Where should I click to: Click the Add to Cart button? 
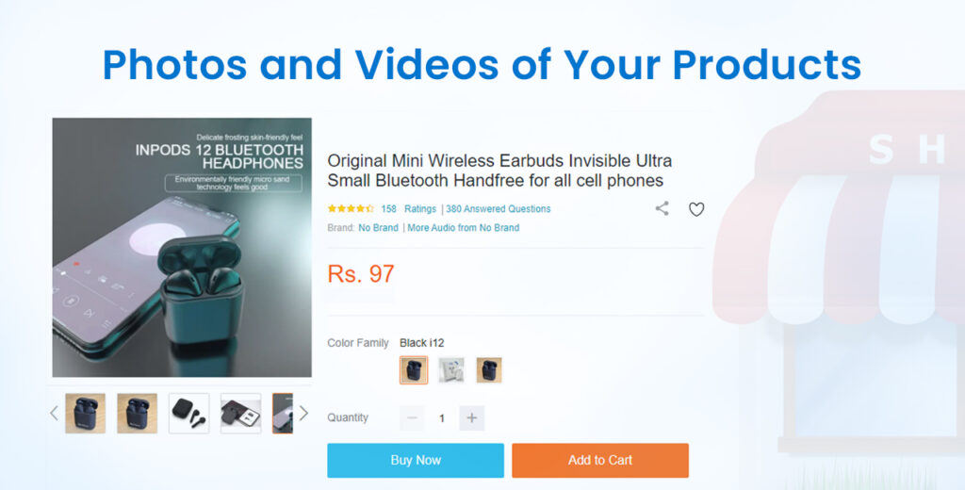600,460
